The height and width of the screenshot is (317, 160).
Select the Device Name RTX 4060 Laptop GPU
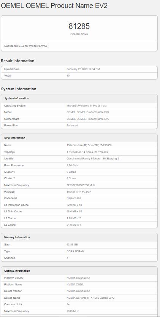pos(90,298)
